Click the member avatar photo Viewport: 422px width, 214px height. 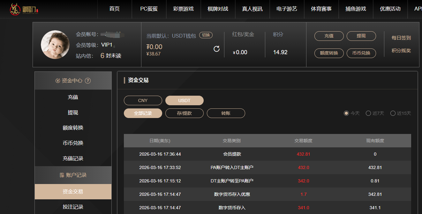point(55,45)
